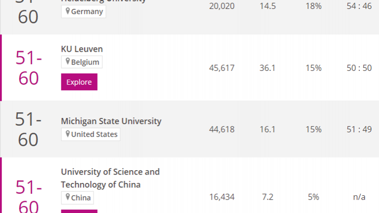The height and width of the screenshot is (213, 379).
Task: Click the Explore button under KU Leuven
Action: 79,82
